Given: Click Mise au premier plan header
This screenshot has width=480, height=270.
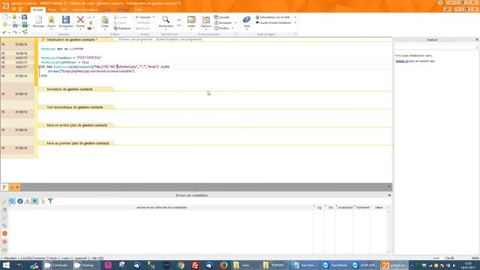Looking at the screenshot, I should click(x=78, y=143).
